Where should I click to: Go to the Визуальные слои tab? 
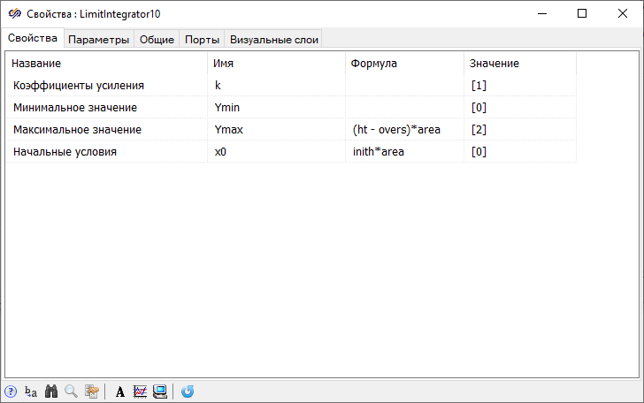click(x=273, y=40)
